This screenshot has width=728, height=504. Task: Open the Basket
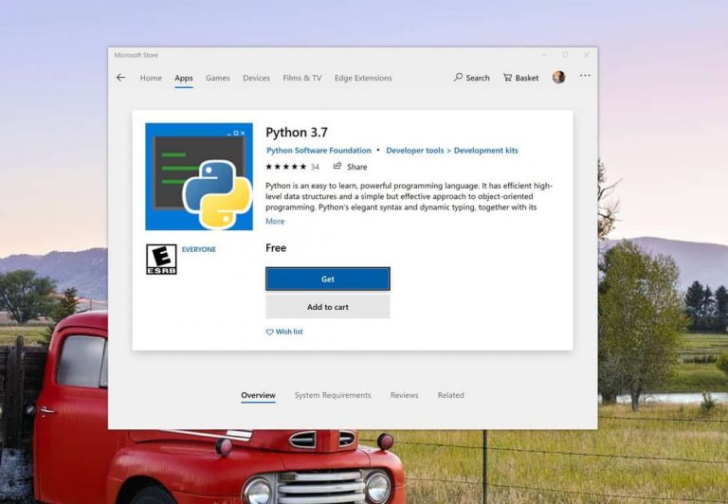pos(521,78)
